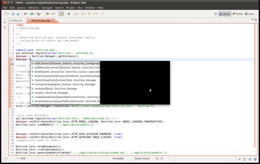Open the New file dropdown arrow
Viewport: 260px width, 164px height.
point(8,14)
